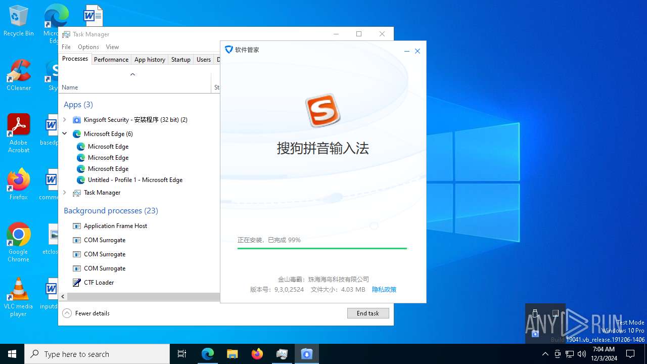Click the horizontal scrollbar in process list
The width and height of the screenshot is (647, 364).
click(144, 297)
